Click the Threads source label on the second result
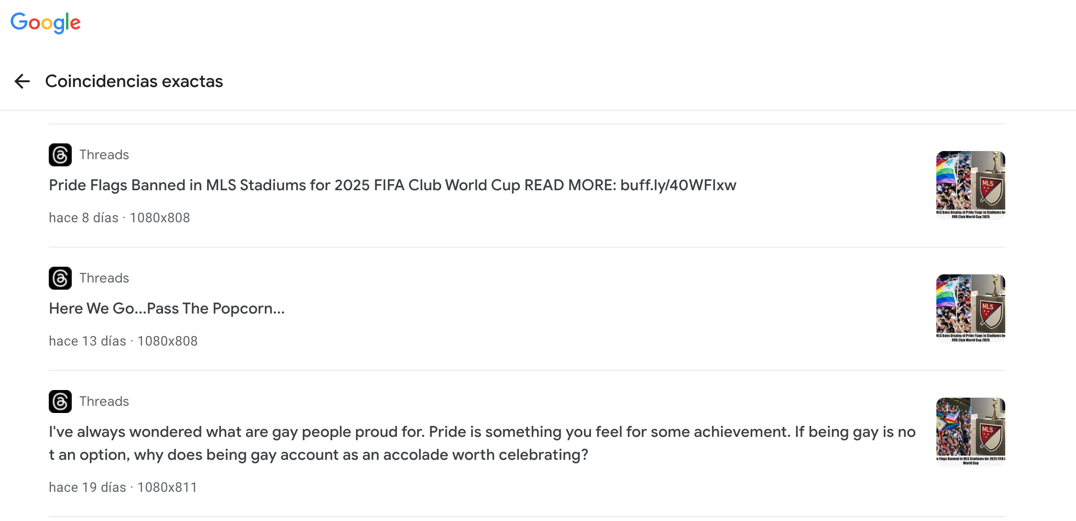The height and width of the screenshot is (521, 1076). click(104, 278)
